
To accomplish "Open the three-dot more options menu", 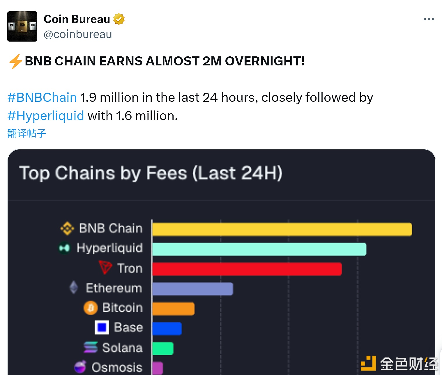I will pyautogui.click(x=429, y=19).
